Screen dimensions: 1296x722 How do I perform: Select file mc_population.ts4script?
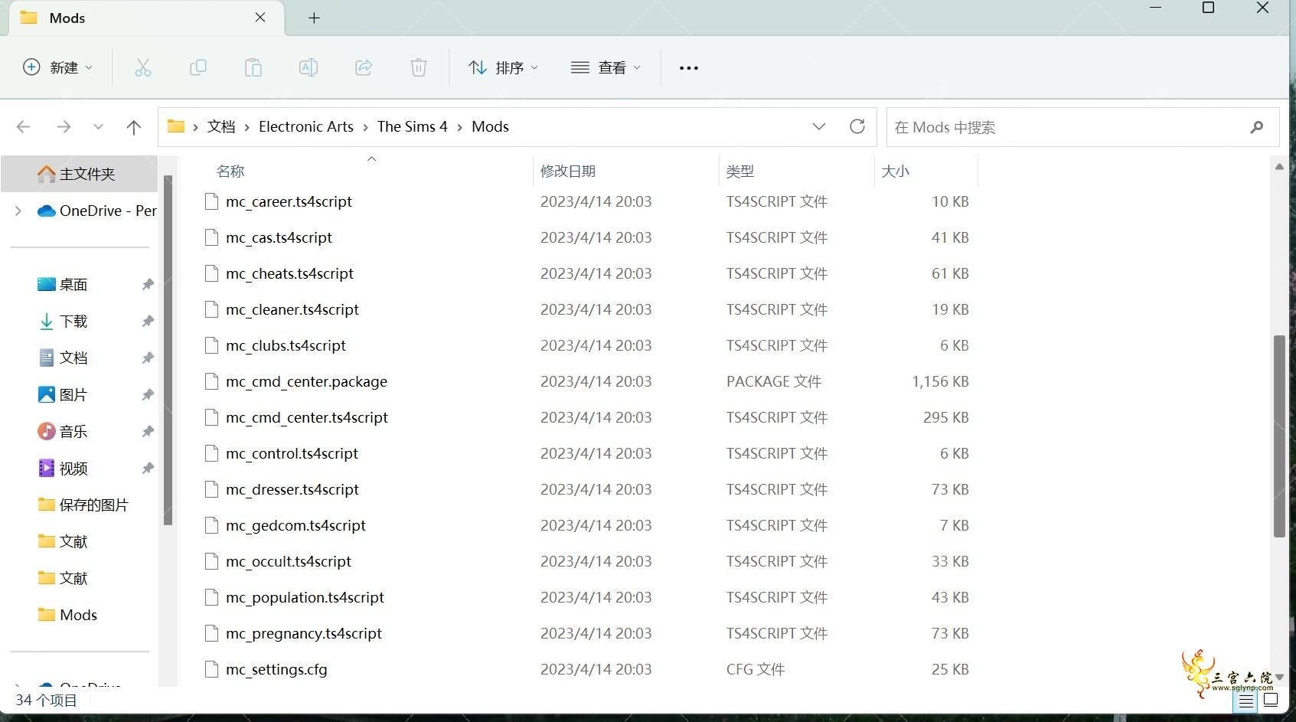[305, 597]
